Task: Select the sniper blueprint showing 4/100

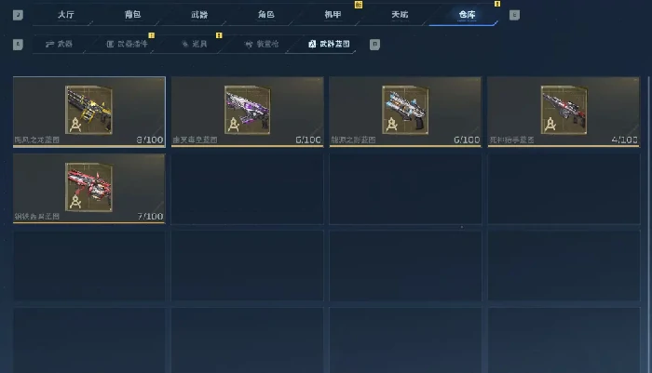Action: 564,112
